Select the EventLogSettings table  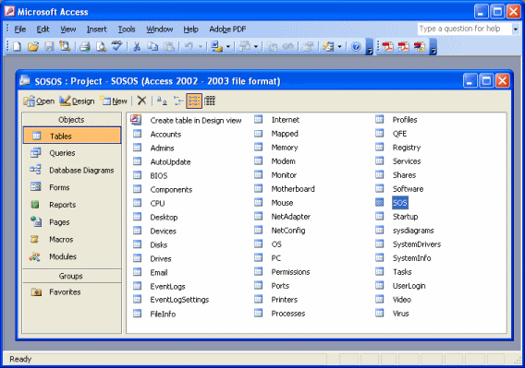pos(179,300)
